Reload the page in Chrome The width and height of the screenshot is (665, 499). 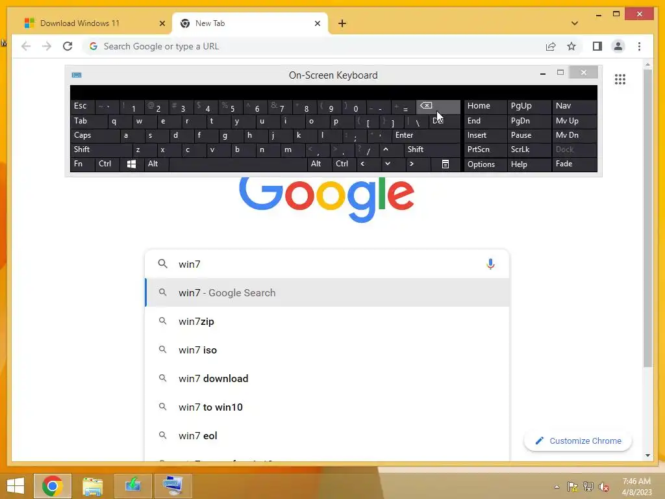click(x=68, y=46)
